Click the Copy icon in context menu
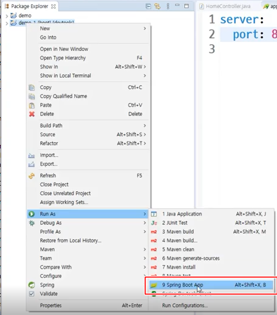The width and height of the screenshot is (277, 315). (x=32, y=88)
